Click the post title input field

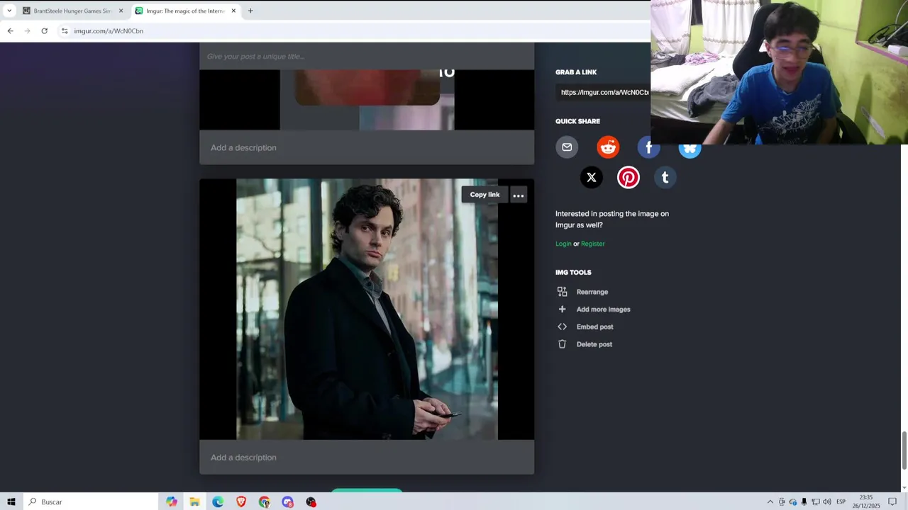[x=367, y=56]
